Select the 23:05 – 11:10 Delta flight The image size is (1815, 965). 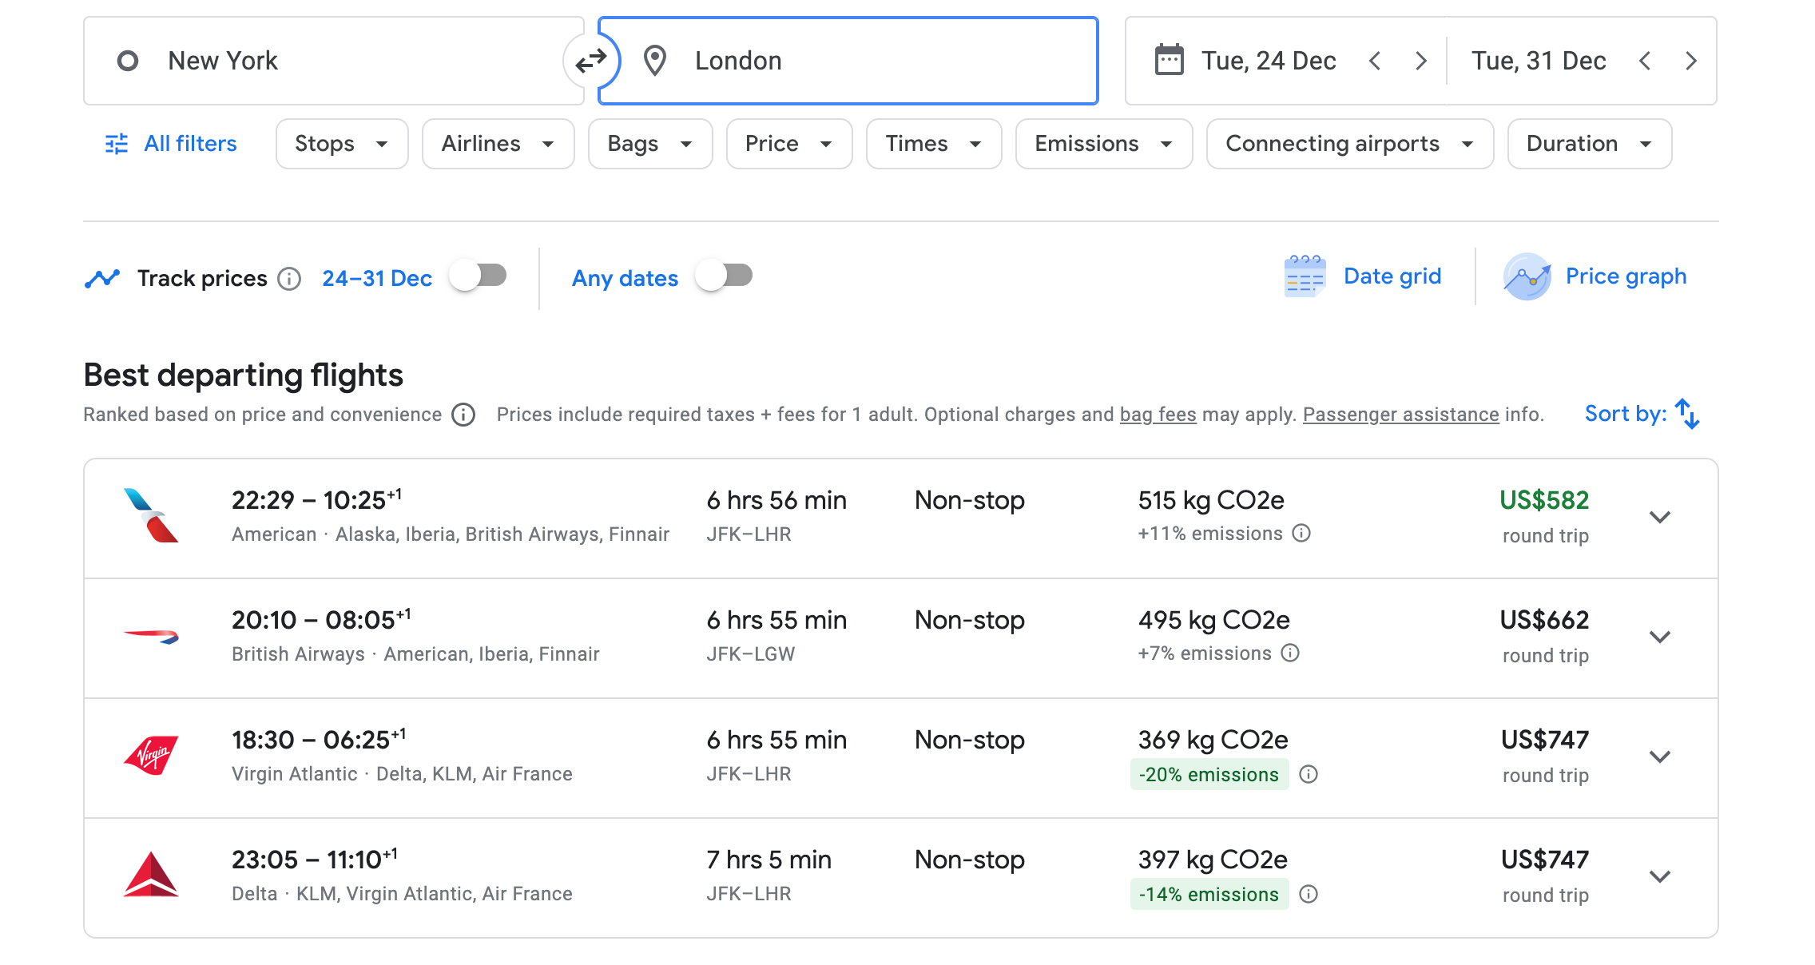coord(901,878)
